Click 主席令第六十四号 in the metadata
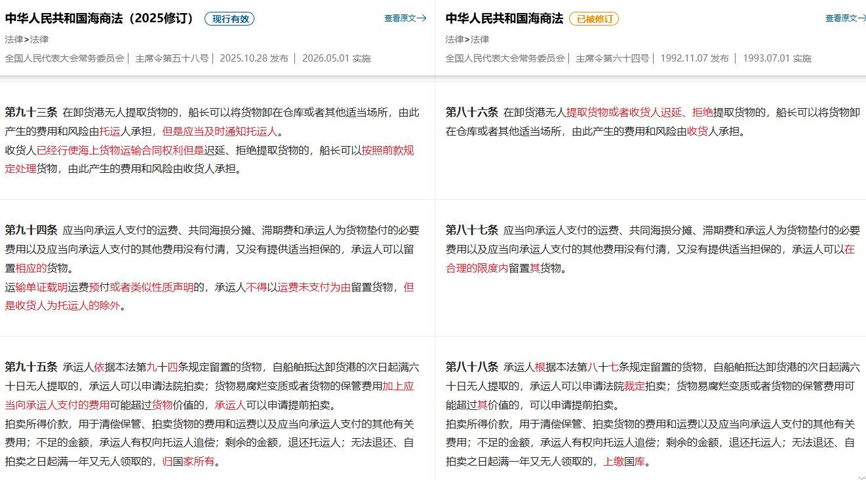Viewport: 866px width, 480px height. tap(612, 58)
